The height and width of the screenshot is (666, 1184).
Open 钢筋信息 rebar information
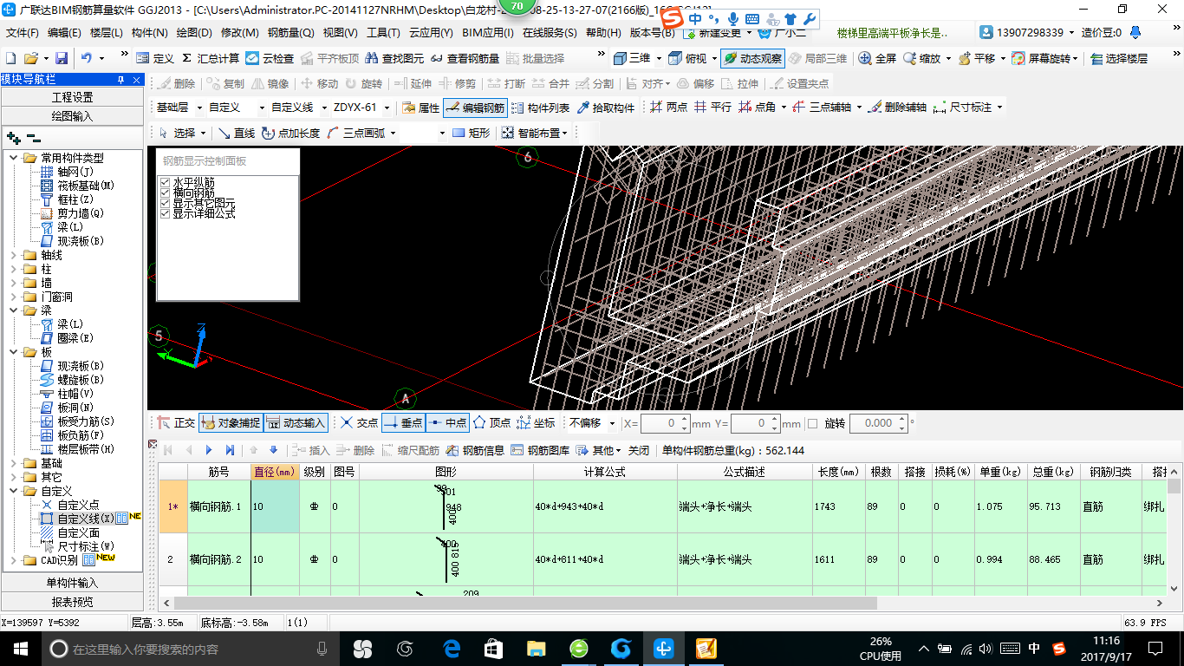pos(476,450)
